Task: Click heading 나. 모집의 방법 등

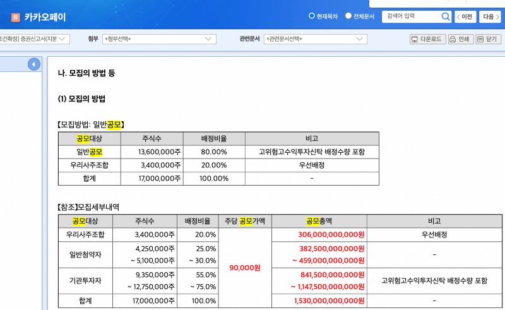Action: click(x=86, y=73)
